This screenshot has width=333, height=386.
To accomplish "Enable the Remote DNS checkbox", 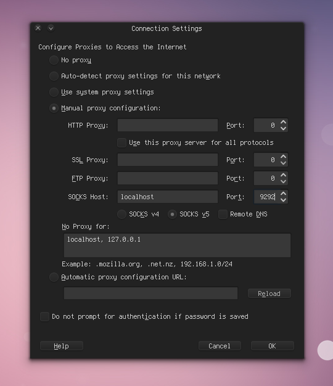I will point(223,214).
